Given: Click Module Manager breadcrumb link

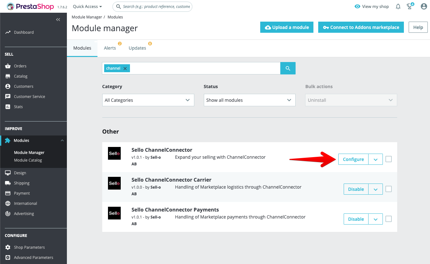Looking at the screenshot, I should coord(87,17).
